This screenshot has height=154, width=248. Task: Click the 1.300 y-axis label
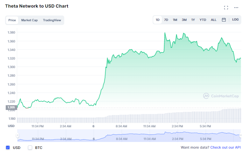click(11, 67)
